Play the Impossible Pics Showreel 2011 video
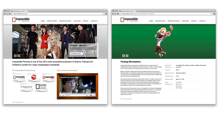This screenshot has height=114, width=220. [x=77, y=85]
